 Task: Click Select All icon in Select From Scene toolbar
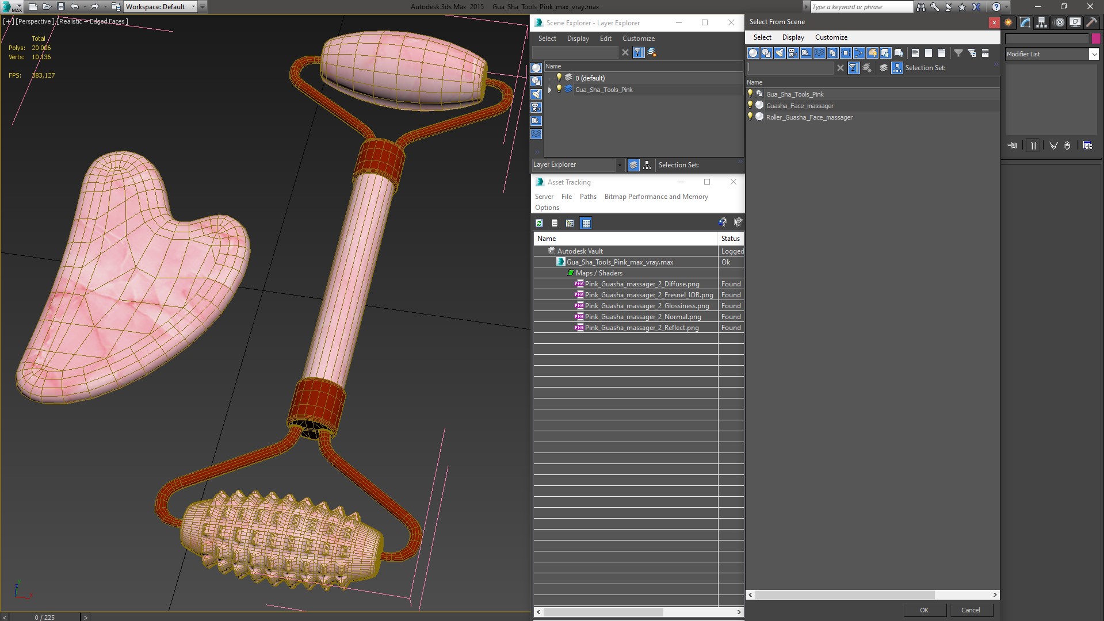(915, 53)
